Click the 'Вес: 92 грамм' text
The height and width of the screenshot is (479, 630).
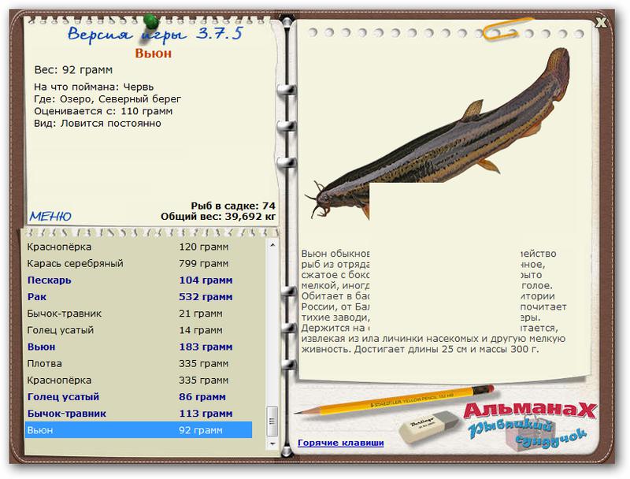73,70
